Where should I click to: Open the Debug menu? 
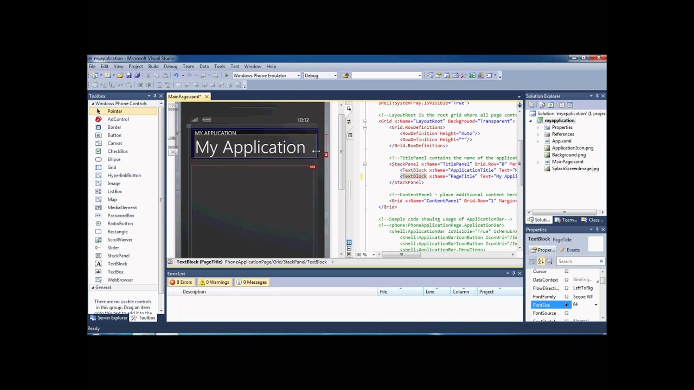click(x=171, y=67)
